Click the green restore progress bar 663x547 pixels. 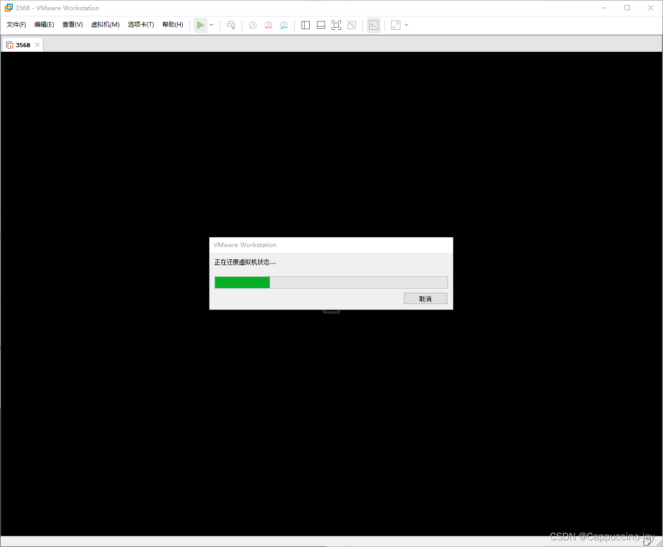331,282
